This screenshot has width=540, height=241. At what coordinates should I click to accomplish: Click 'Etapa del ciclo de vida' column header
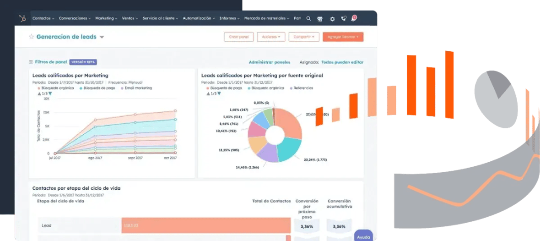(x=60, y=201)
